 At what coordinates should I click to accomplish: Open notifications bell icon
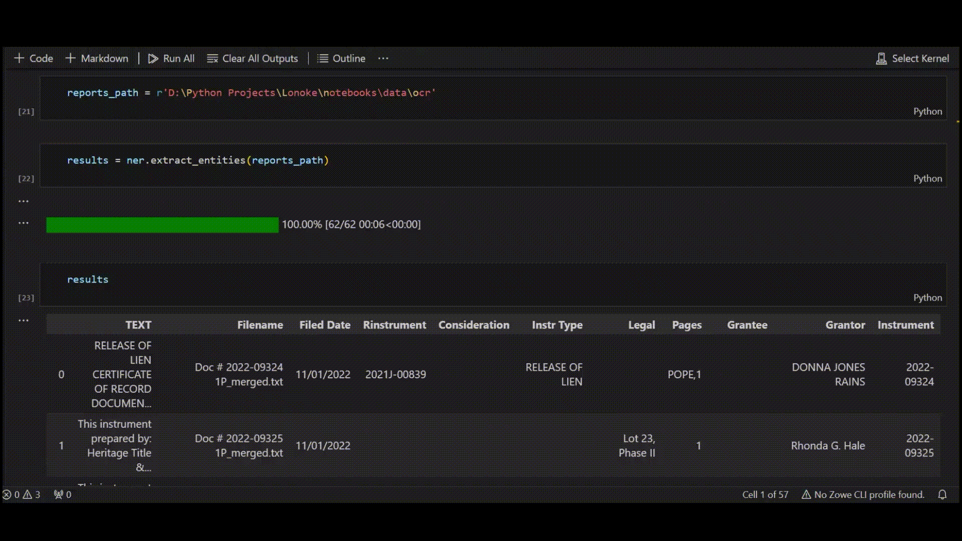click(942, 495)
